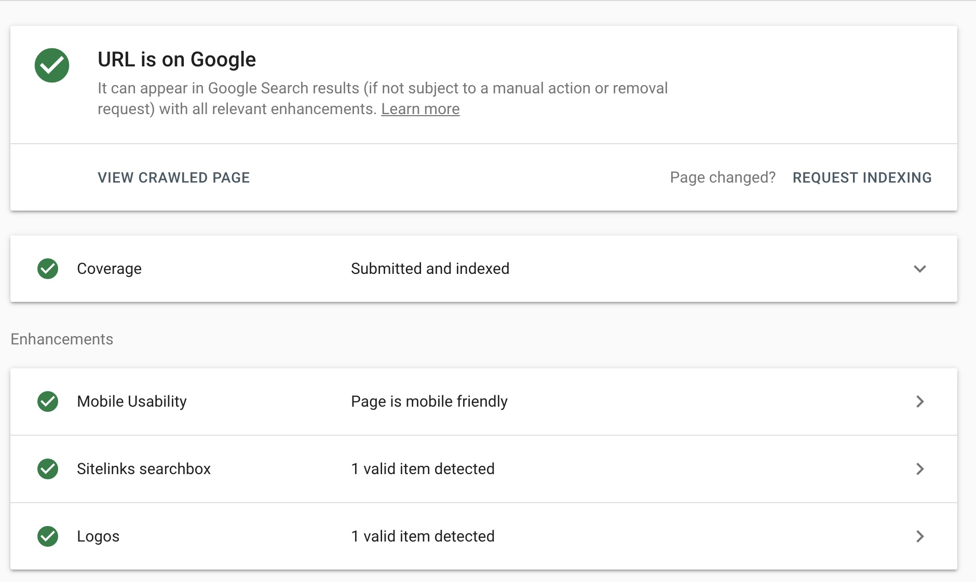Click the Mobile Usability label

[132, 401]
